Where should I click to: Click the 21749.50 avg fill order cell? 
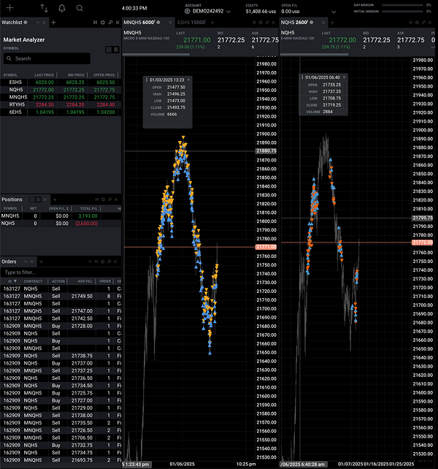pyautogui.click(x=82, y=297)
